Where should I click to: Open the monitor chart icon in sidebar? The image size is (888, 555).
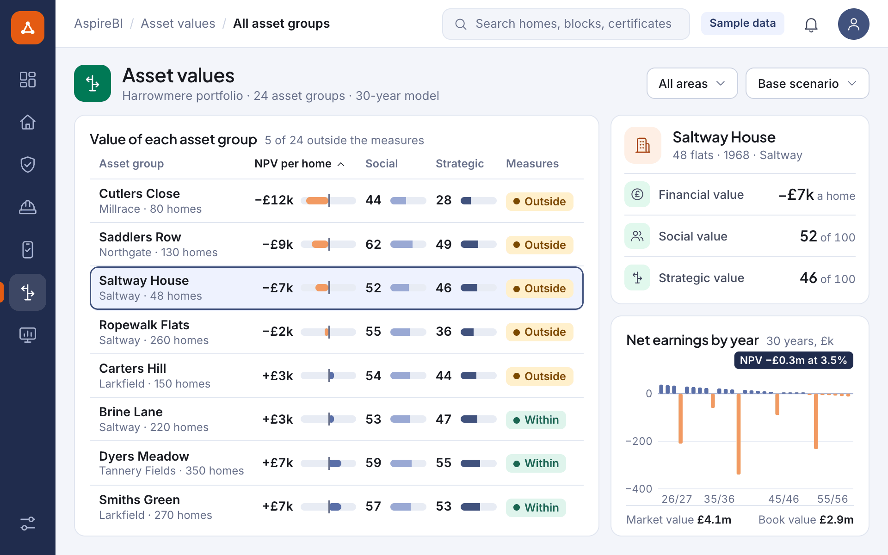coord(28,335)
